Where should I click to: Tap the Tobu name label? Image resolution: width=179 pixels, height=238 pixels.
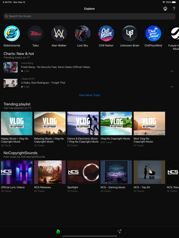[35, 45]
